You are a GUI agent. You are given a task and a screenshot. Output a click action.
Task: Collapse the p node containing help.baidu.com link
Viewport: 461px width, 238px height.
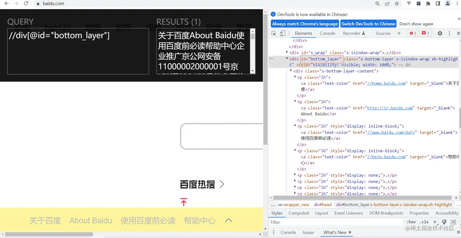(x=295, y=150)
